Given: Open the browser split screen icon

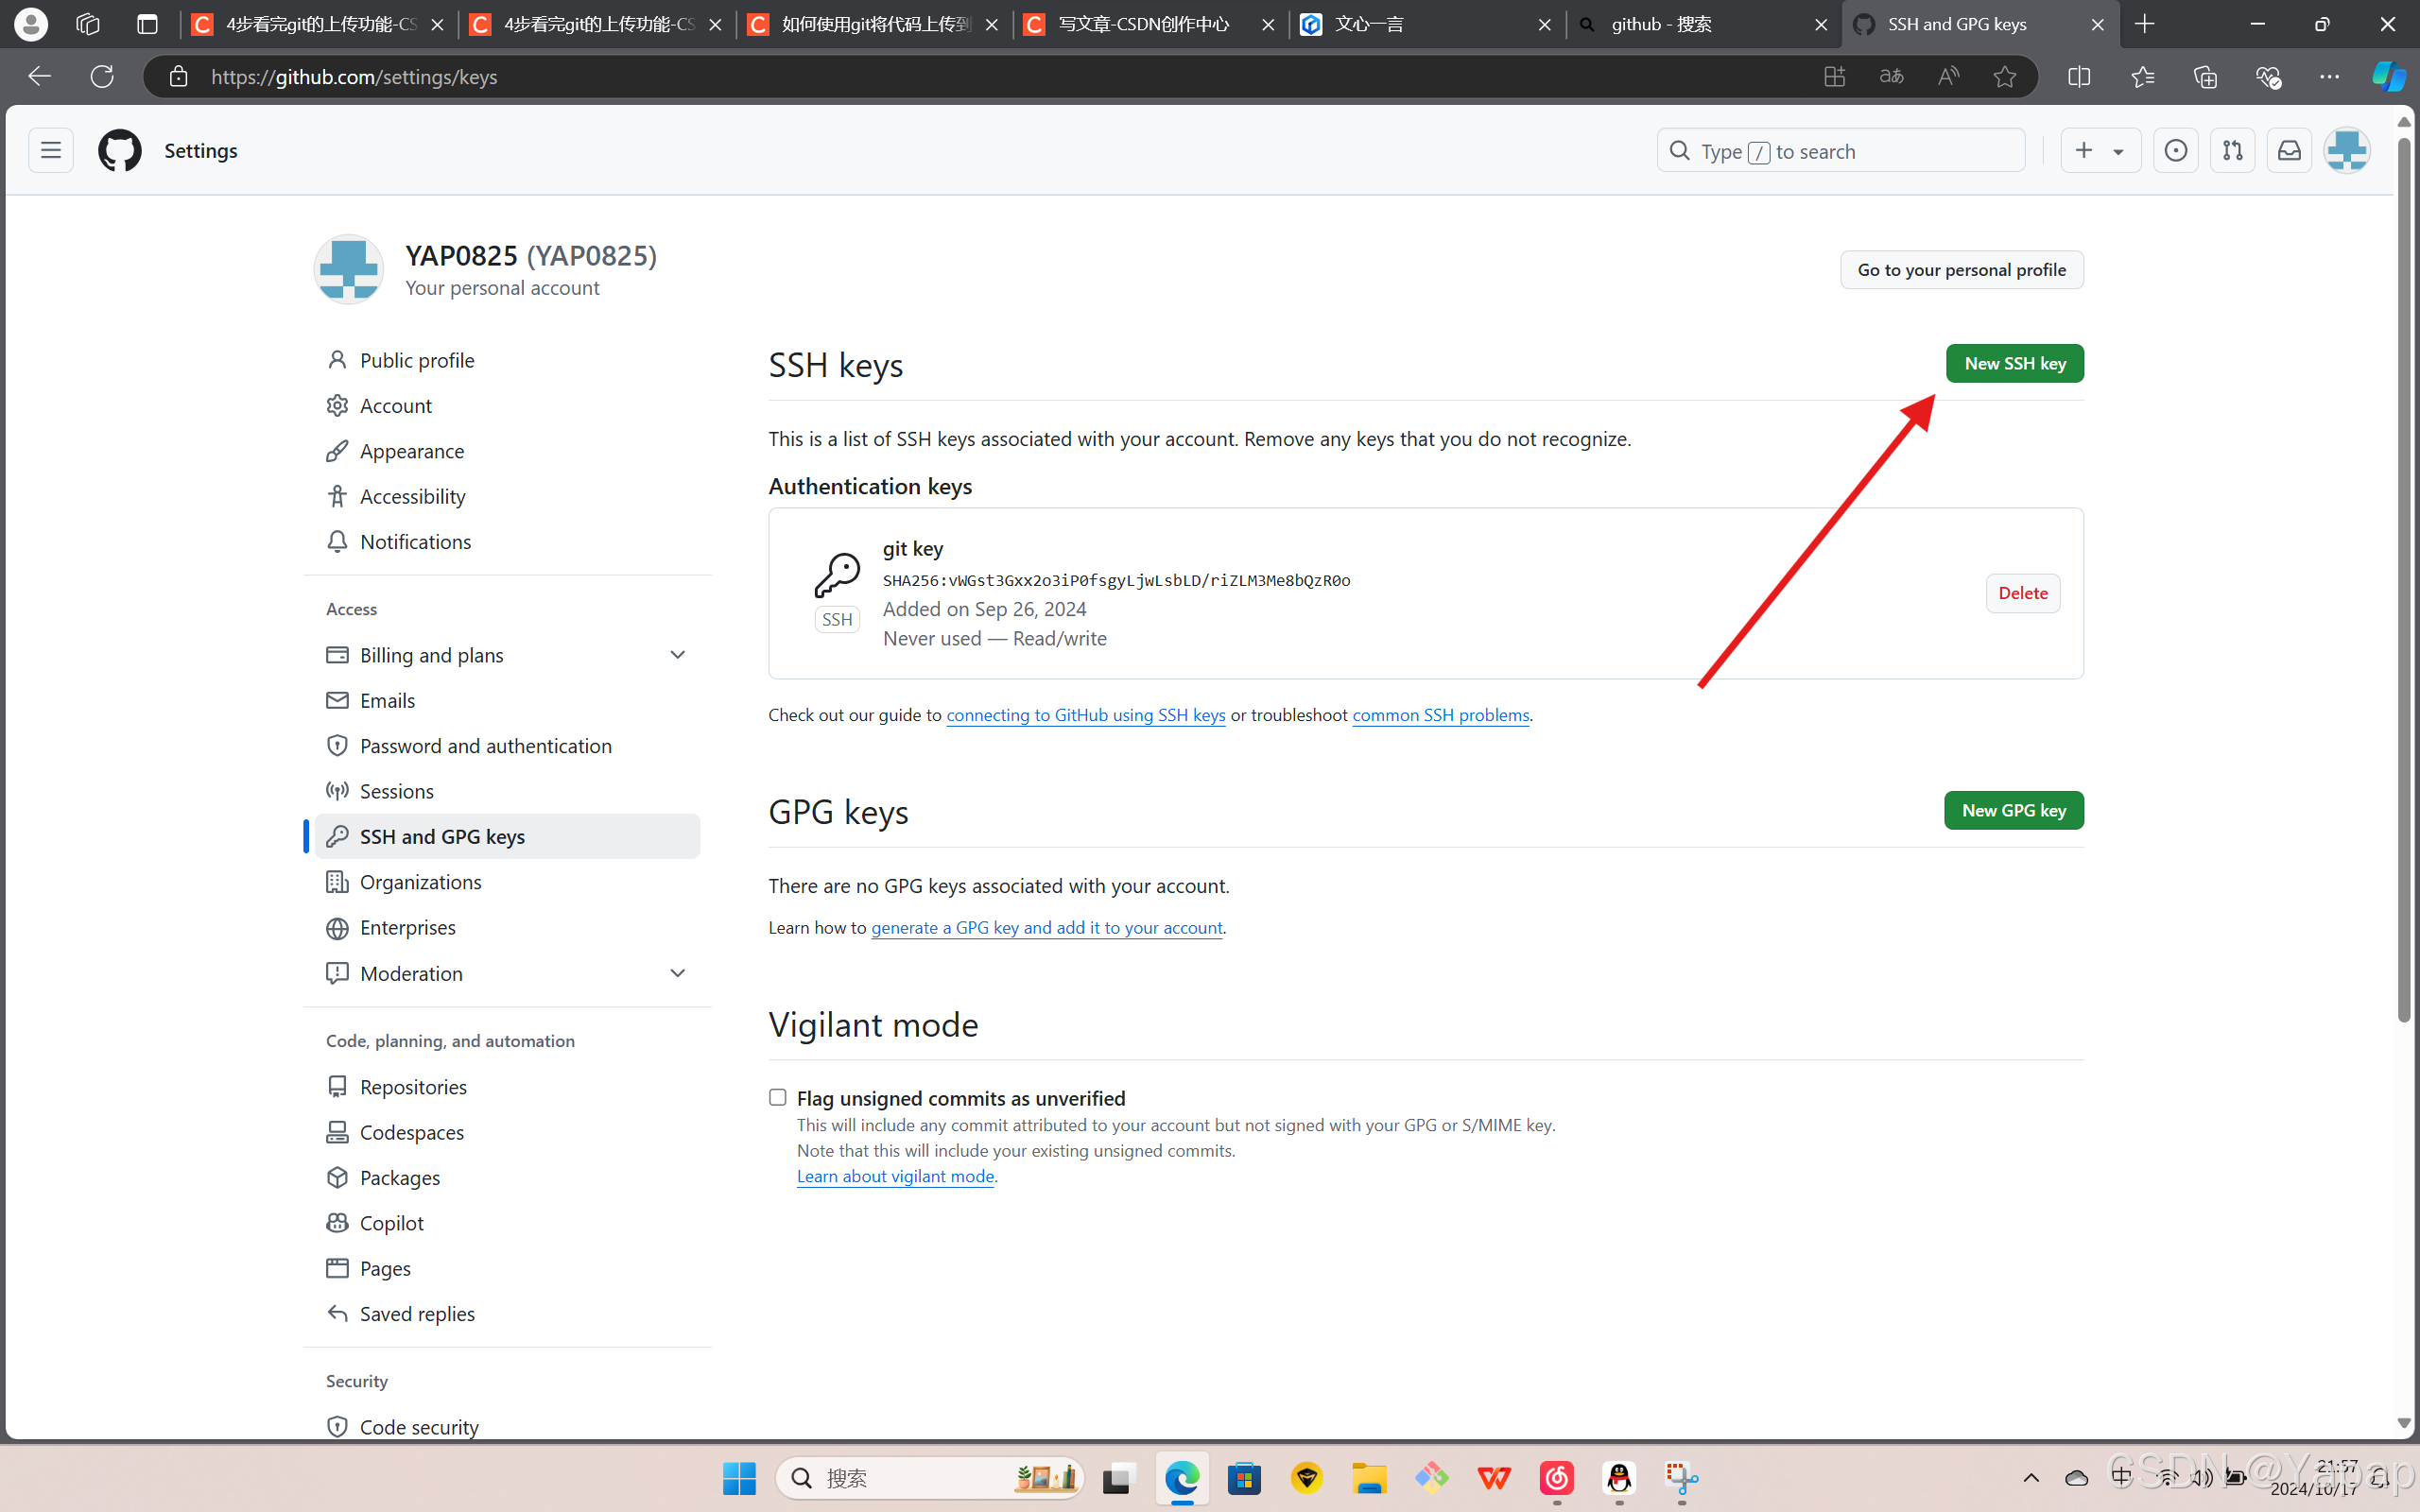Looking at the screenshot, I should 2079,76.
